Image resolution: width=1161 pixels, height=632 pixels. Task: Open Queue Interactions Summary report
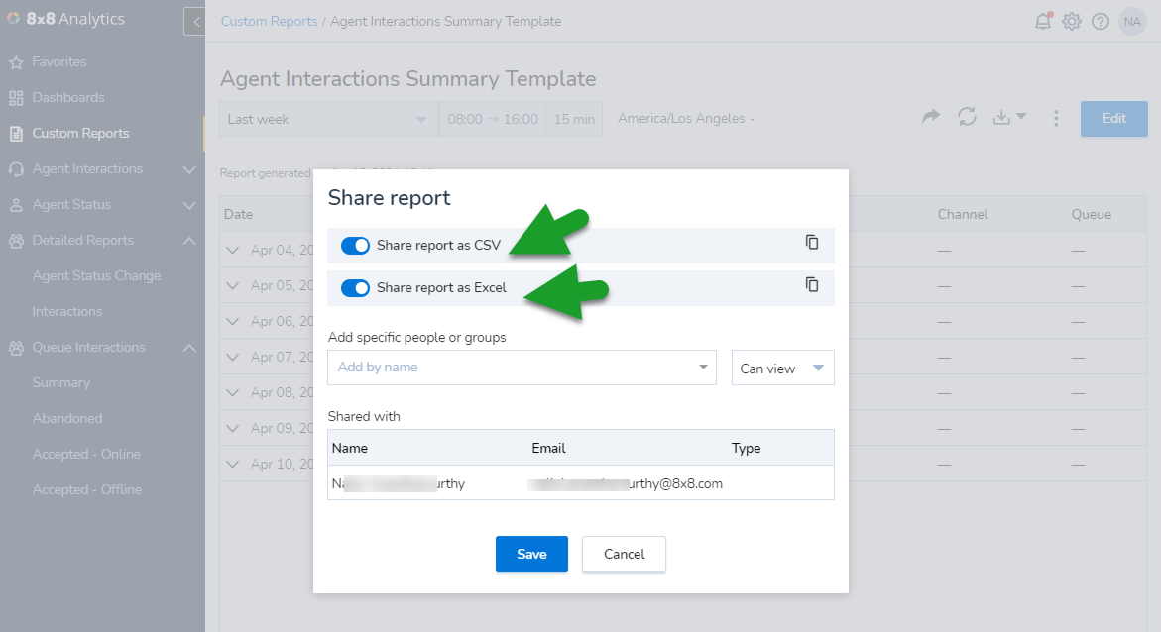tap(60, 382)
